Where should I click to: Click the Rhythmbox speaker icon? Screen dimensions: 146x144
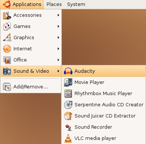pos(68,94)
